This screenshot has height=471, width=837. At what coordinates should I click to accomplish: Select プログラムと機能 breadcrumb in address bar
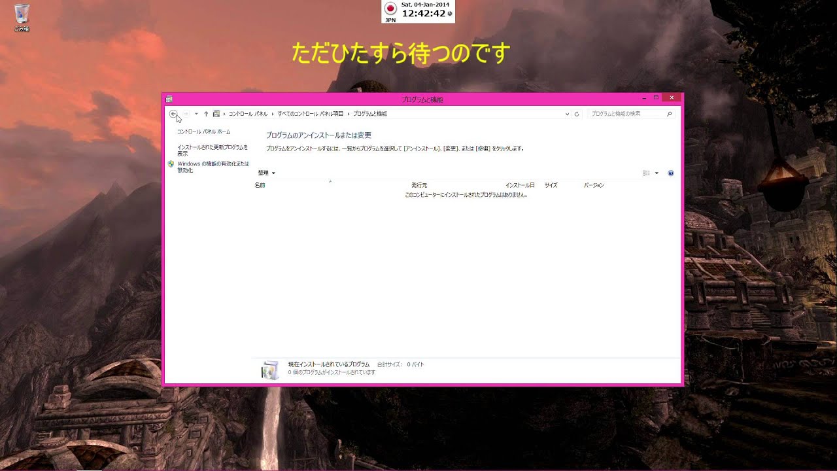370,114
